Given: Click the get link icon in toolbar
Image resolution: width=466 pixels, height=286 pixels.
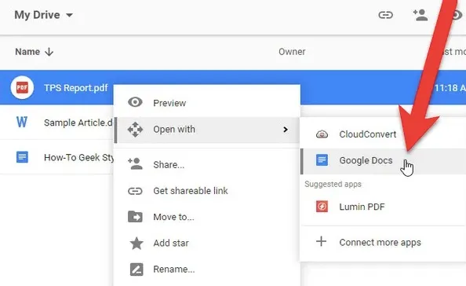Looking at the screenshot, I should pyautogui.click(x=385, y=15).
